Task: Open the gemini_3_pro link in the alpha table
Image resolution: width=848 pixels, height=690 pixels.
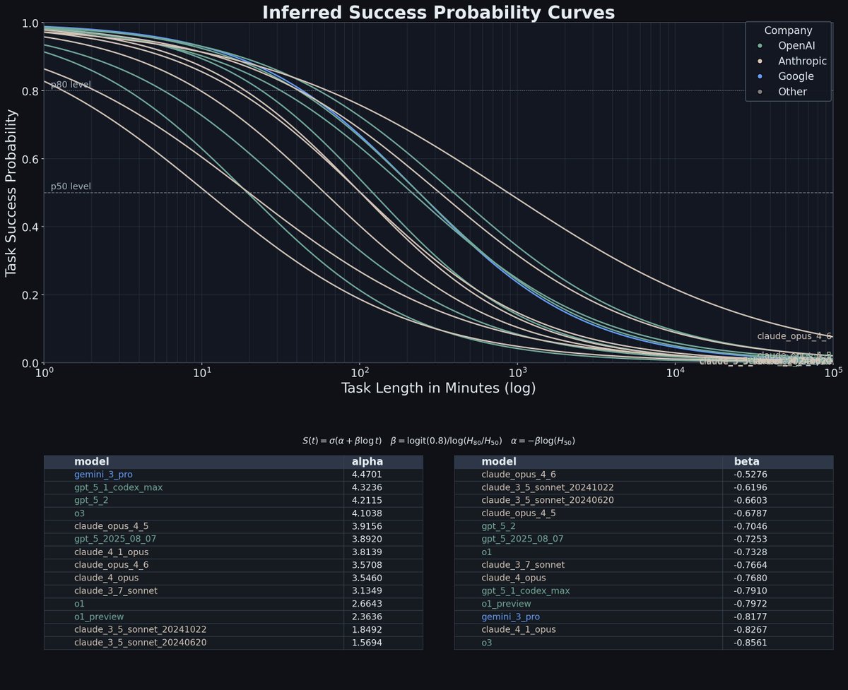Action: click(102, 475)
